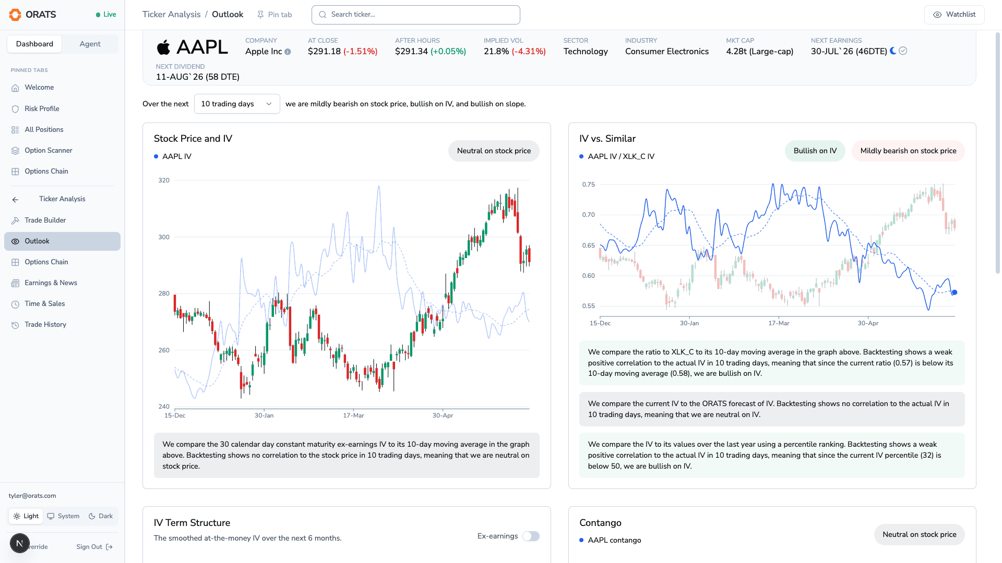Click the moon icon next to Next Earnings
The height and width of the screenshot is (563, 1002).
coord(893,51)
